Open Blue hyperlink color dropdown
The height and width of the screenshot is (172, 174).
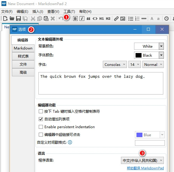coord(162,135)
